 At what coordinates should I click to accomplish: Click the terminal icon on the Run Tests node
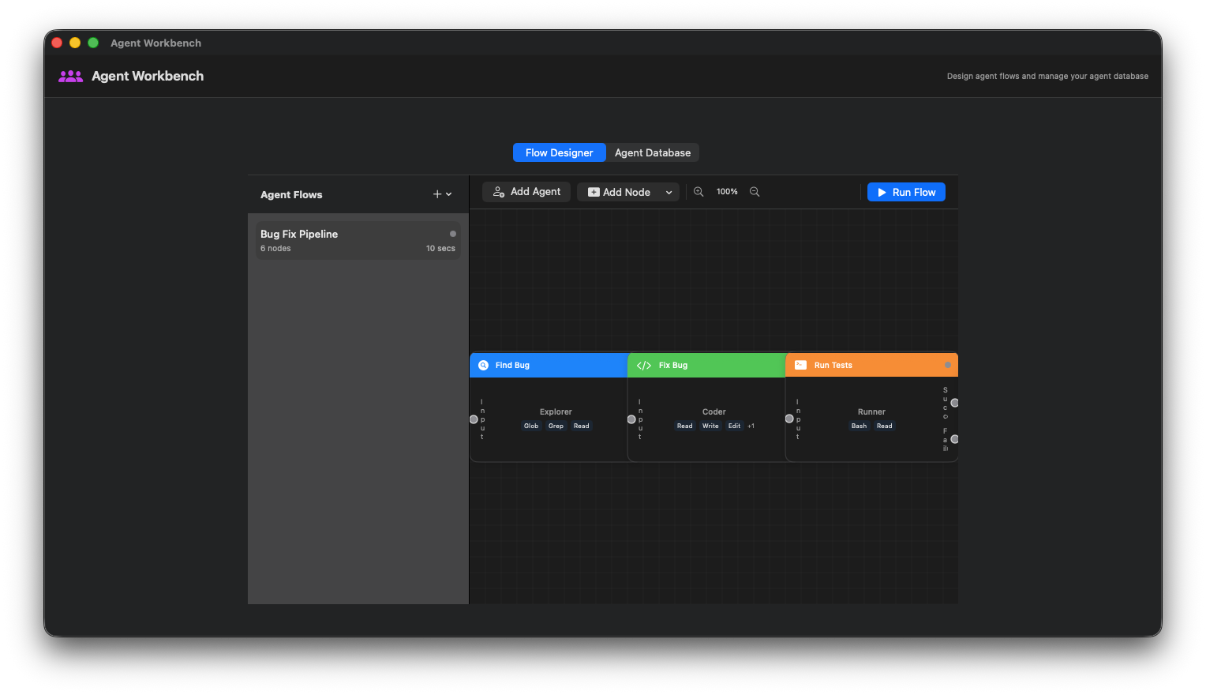(800, 365)
